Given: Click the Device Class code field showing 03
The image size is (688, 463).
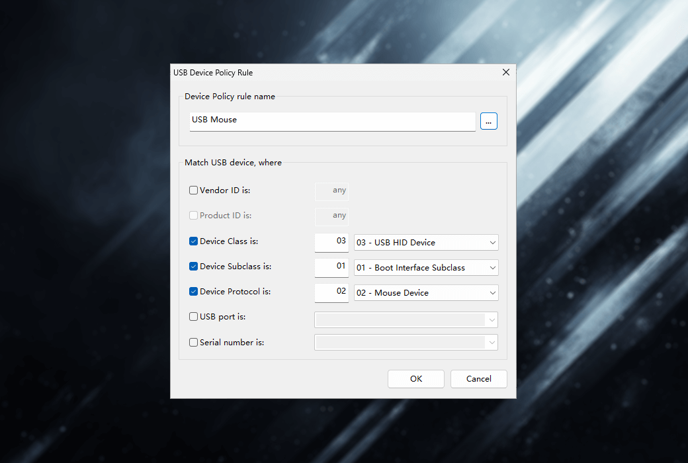Looking at the screenshot, I should click(x=331, y=242).
